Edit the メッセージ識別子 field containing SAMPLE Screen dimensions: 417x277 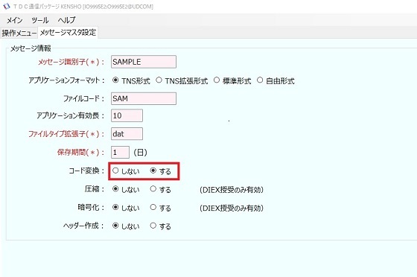point(144,62)
